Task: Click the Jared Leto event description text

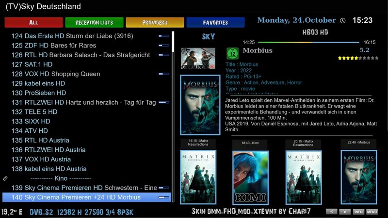Action: point(301,115)
